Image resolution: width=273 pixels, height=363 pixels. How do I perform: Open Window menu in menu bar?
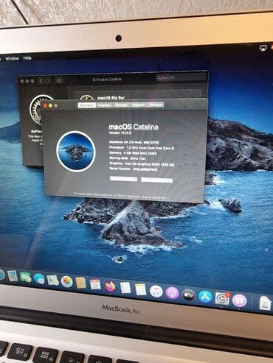pos(12,59)
